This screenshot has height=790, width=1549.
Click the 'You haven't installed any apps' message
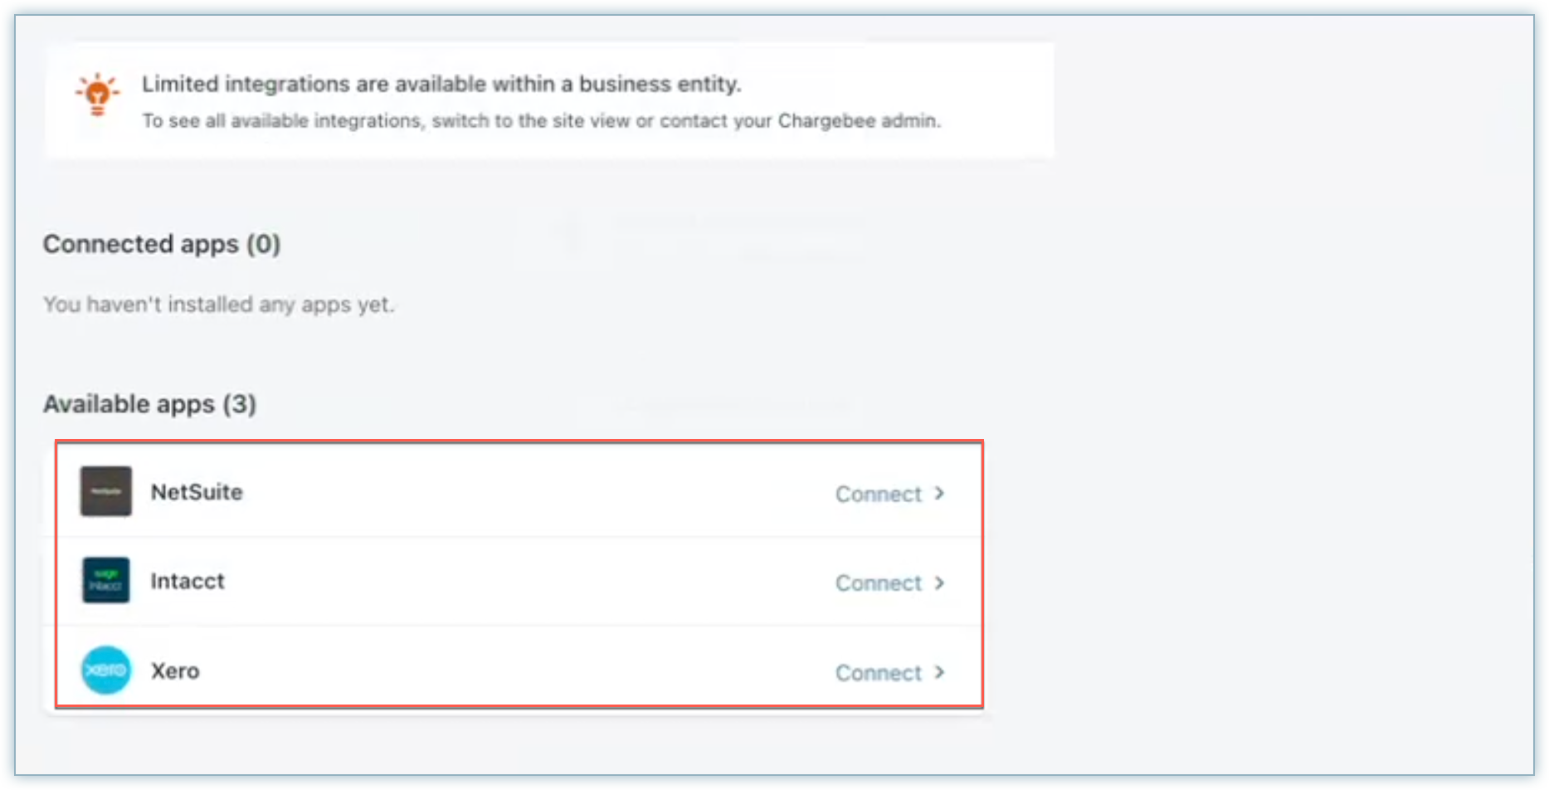click(219, 305)
